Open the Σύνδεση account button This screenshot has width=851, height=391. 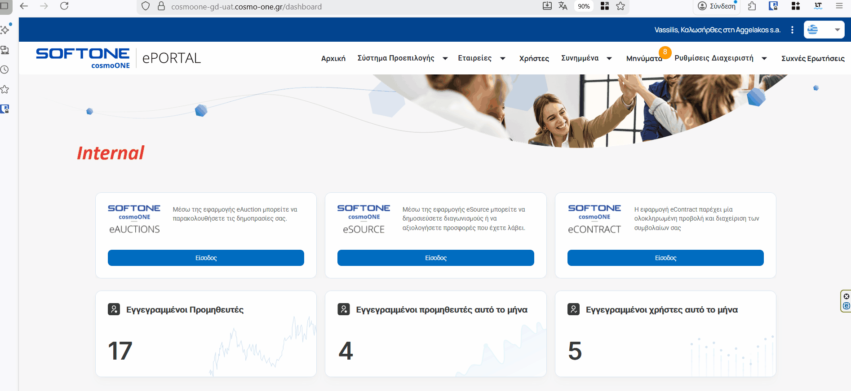pyautogui.click(x=717, y=6)
